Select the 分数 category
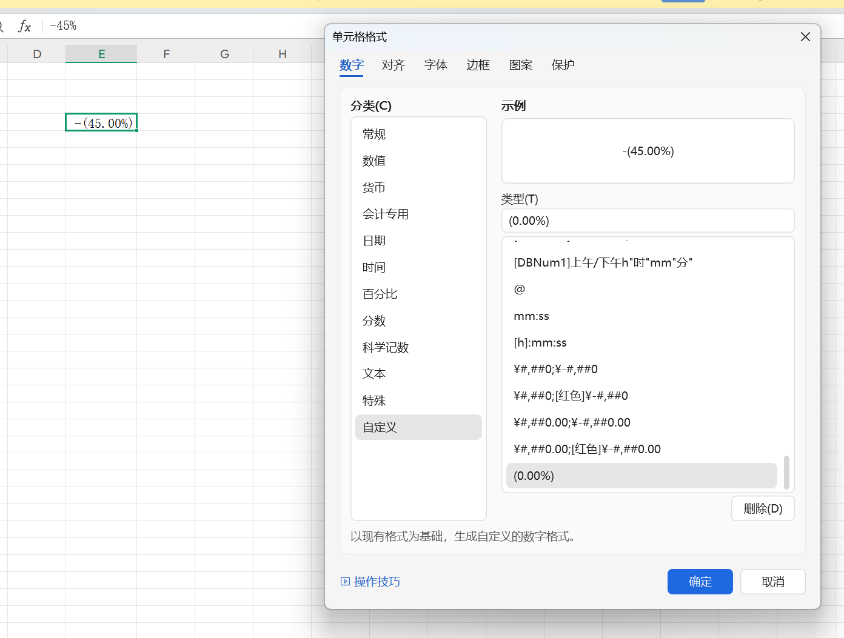 [x=418, y=321]
